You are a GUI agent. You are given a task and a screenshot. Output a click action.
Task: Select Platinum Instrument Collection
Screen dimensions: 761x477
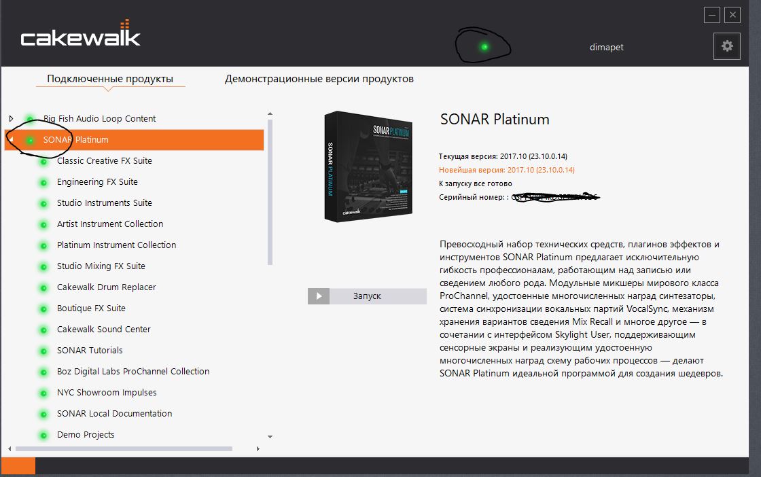pyautogui.click(x=116, y=245)
